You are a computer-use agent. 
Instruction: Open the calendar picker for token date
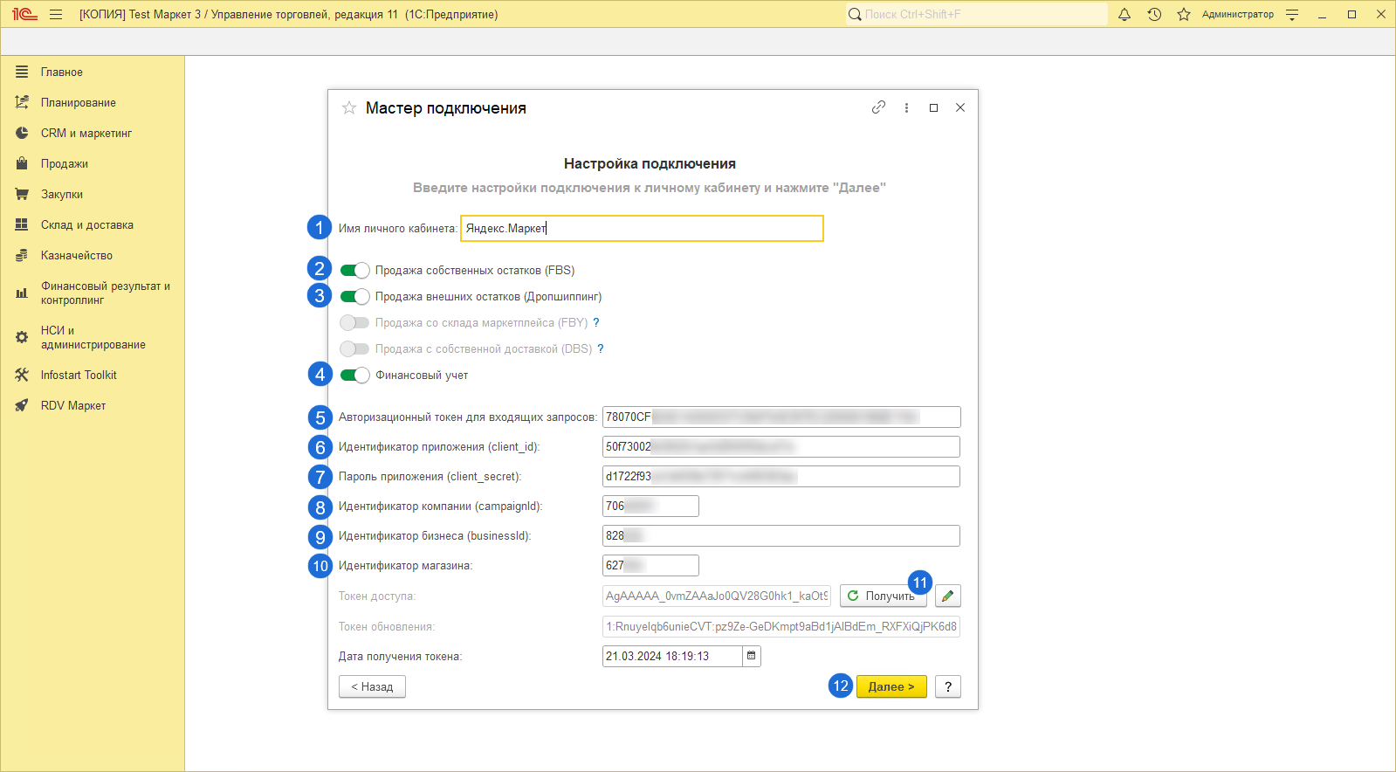[x=751, y=656]
